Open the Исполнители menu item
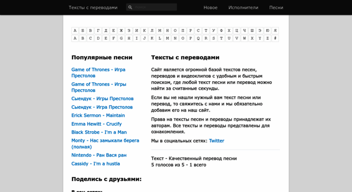 (243, 7)
